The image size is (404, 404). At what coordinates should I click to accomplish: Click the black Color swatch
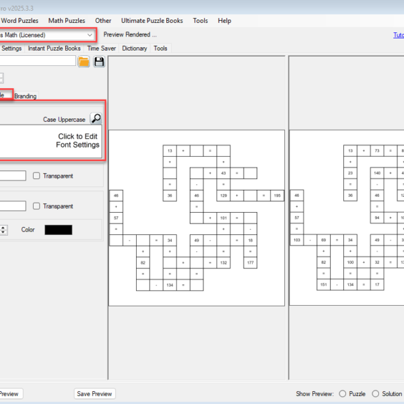pyautogui.click(x=58, y=230)
